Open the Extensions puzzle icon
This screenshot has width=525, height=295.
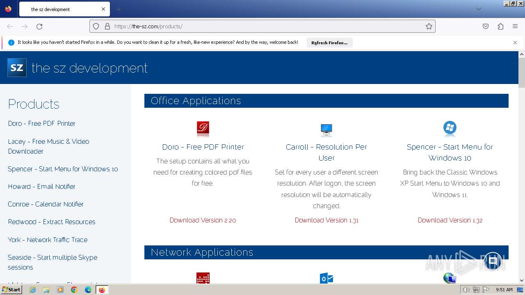[500, 26]
